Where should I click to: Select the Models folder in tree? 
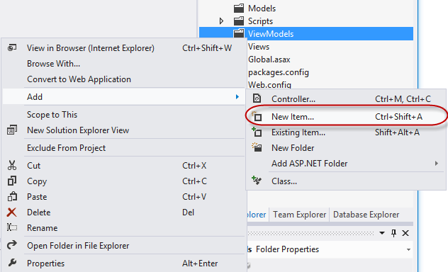click(262, 8)
